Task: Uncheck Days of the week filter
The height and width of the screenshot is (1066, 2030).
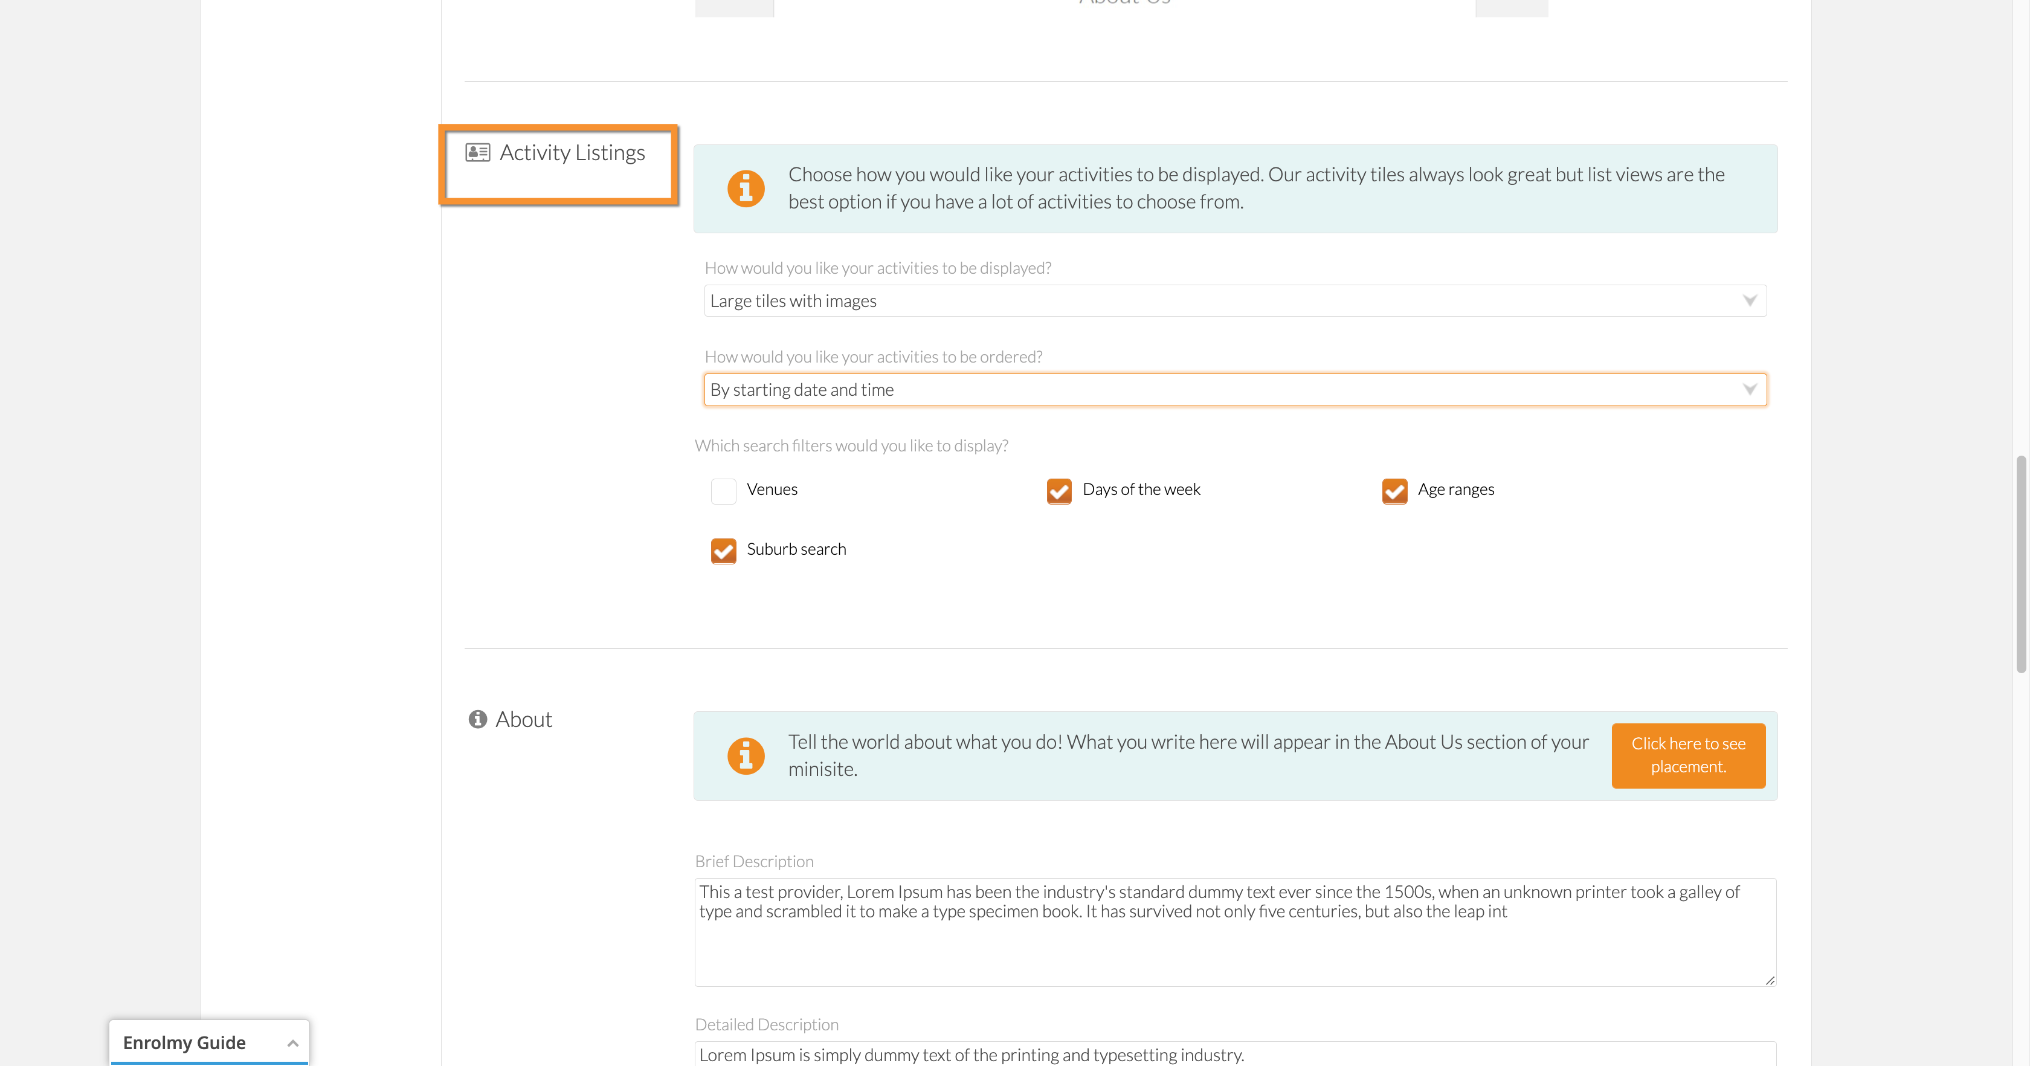Action: coord(1059,491)
